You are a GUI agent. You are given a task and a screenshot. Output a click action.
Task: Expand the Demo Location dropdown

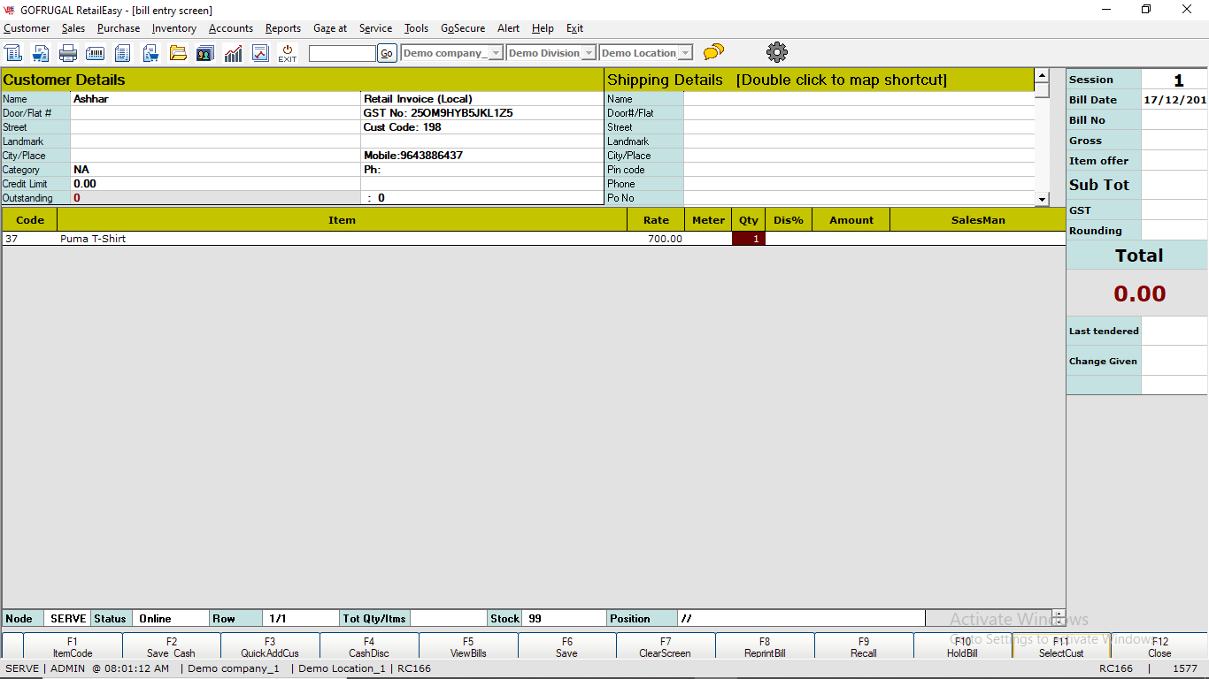click(x=685, y=53)
